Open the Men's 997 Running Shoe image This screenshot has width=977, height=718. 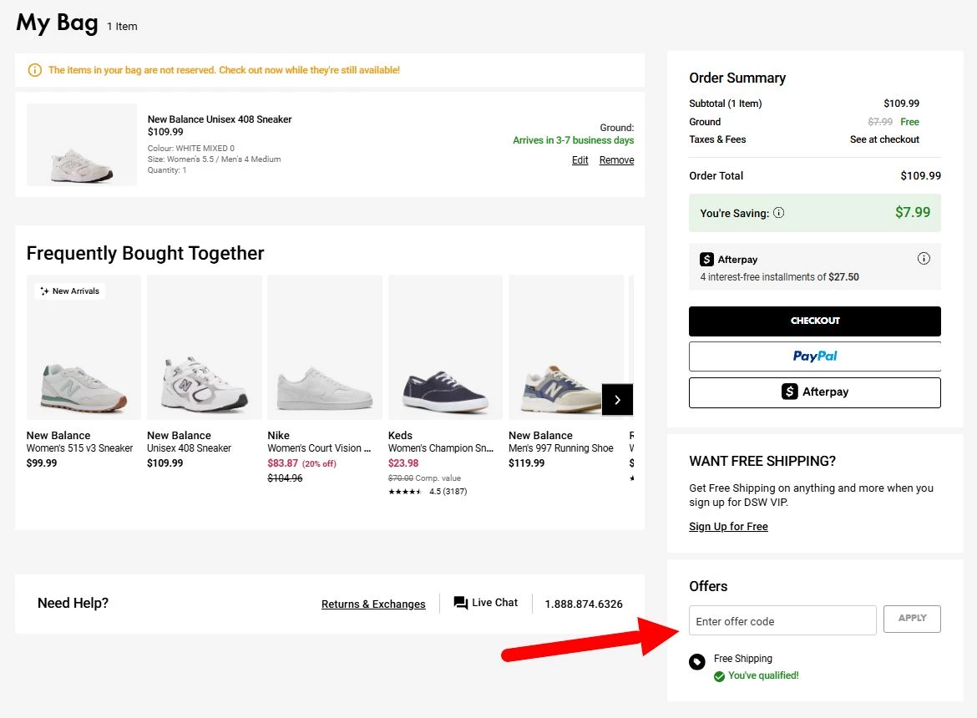click(x=566, y=347)
